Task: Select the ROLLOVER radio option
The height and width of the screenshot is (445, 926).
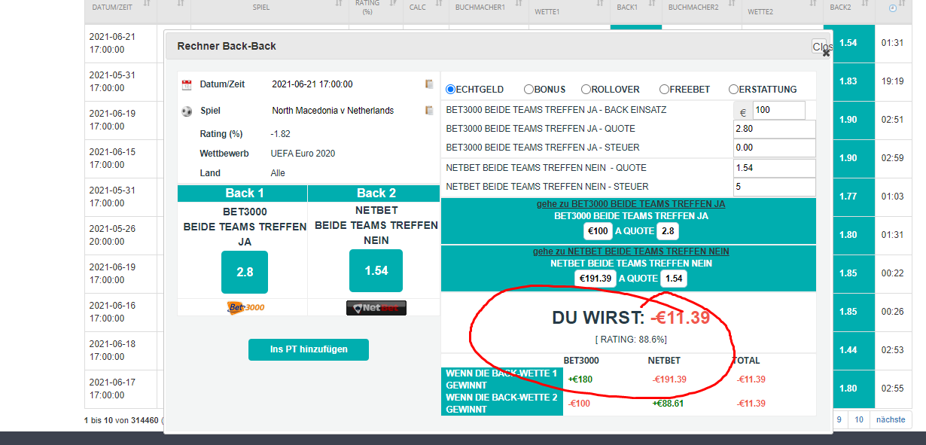Action: coord(585,89)
